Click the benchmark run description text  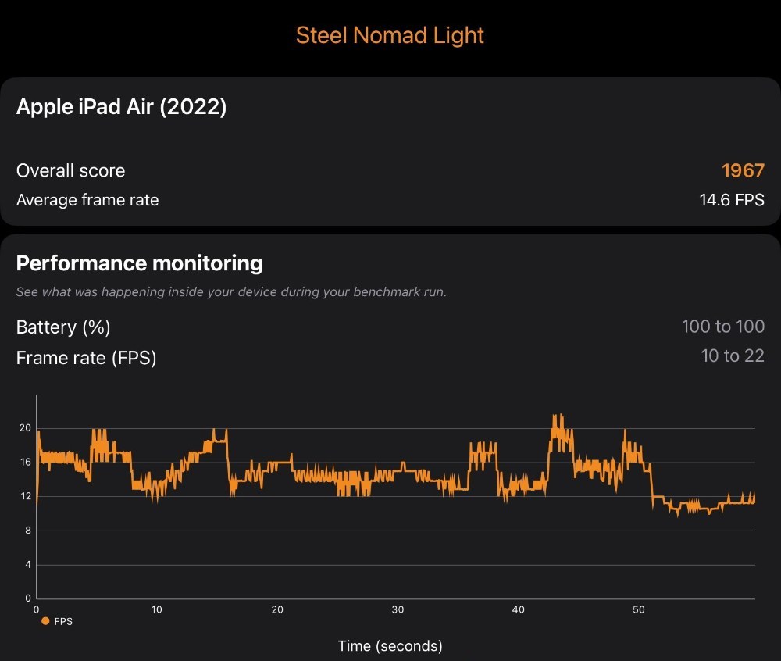click(231, 292)
